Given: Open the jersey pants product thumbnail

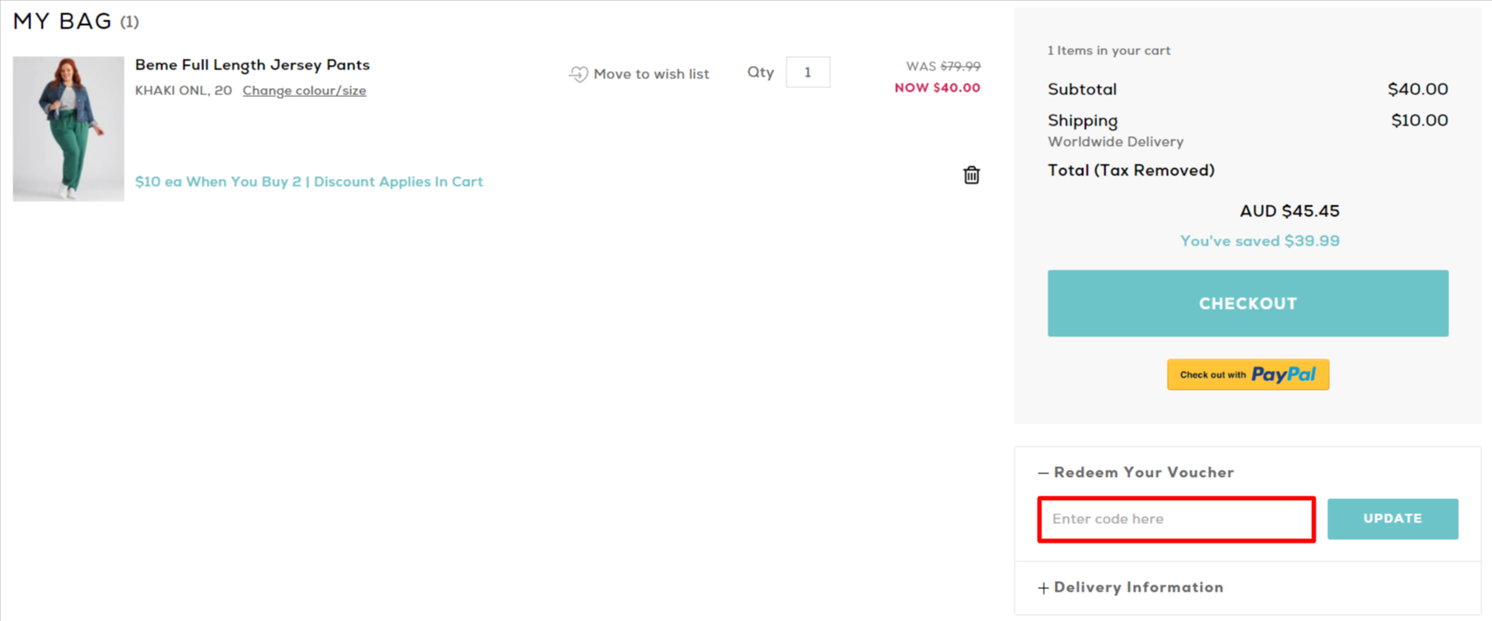Looking at the screenshot, I should [69, 129].
